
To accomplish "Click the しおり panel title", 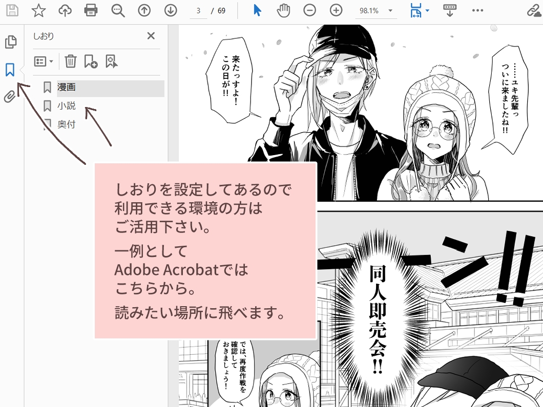I will coord(44,36).
